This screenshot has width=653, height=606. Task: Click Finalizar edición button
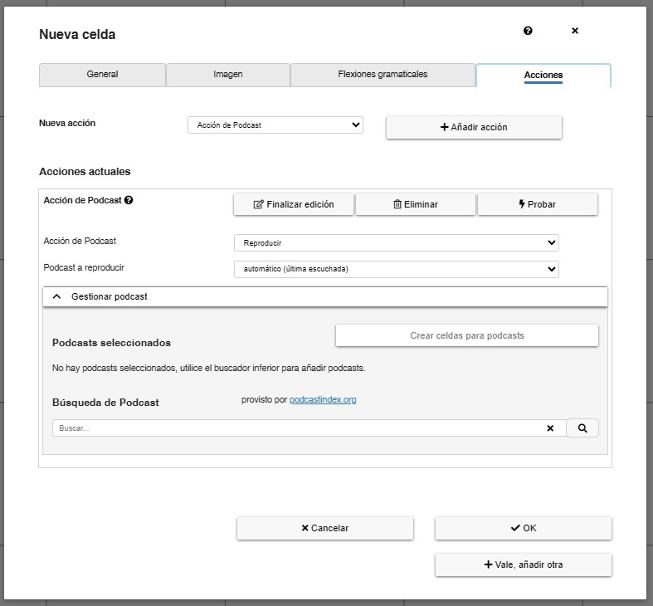tap(294, 204)
